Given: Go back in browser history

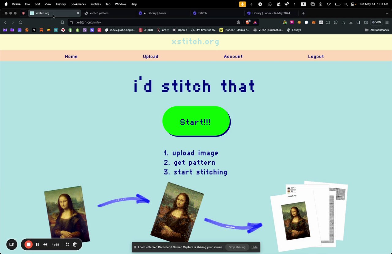Looking at the screenshot, I should 5,22.
